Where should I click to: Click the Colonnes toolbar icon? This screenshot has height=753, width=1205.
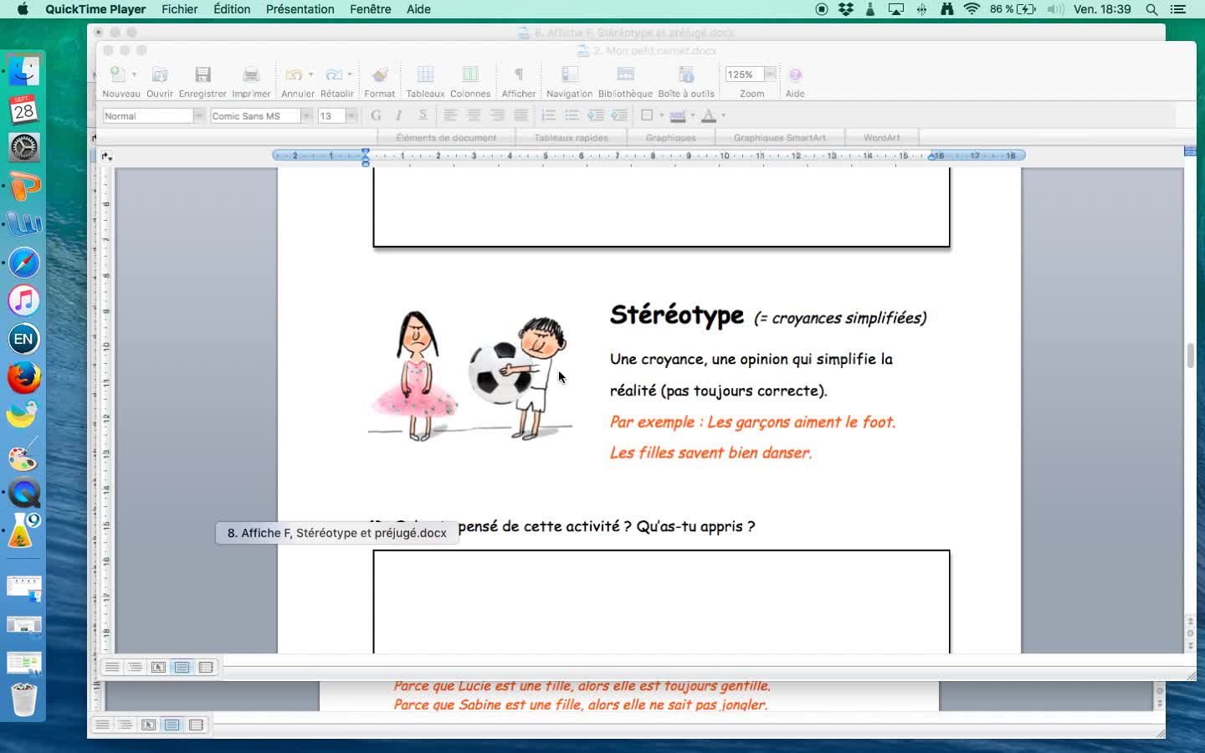pyautogui.click(x=470, y=75)
